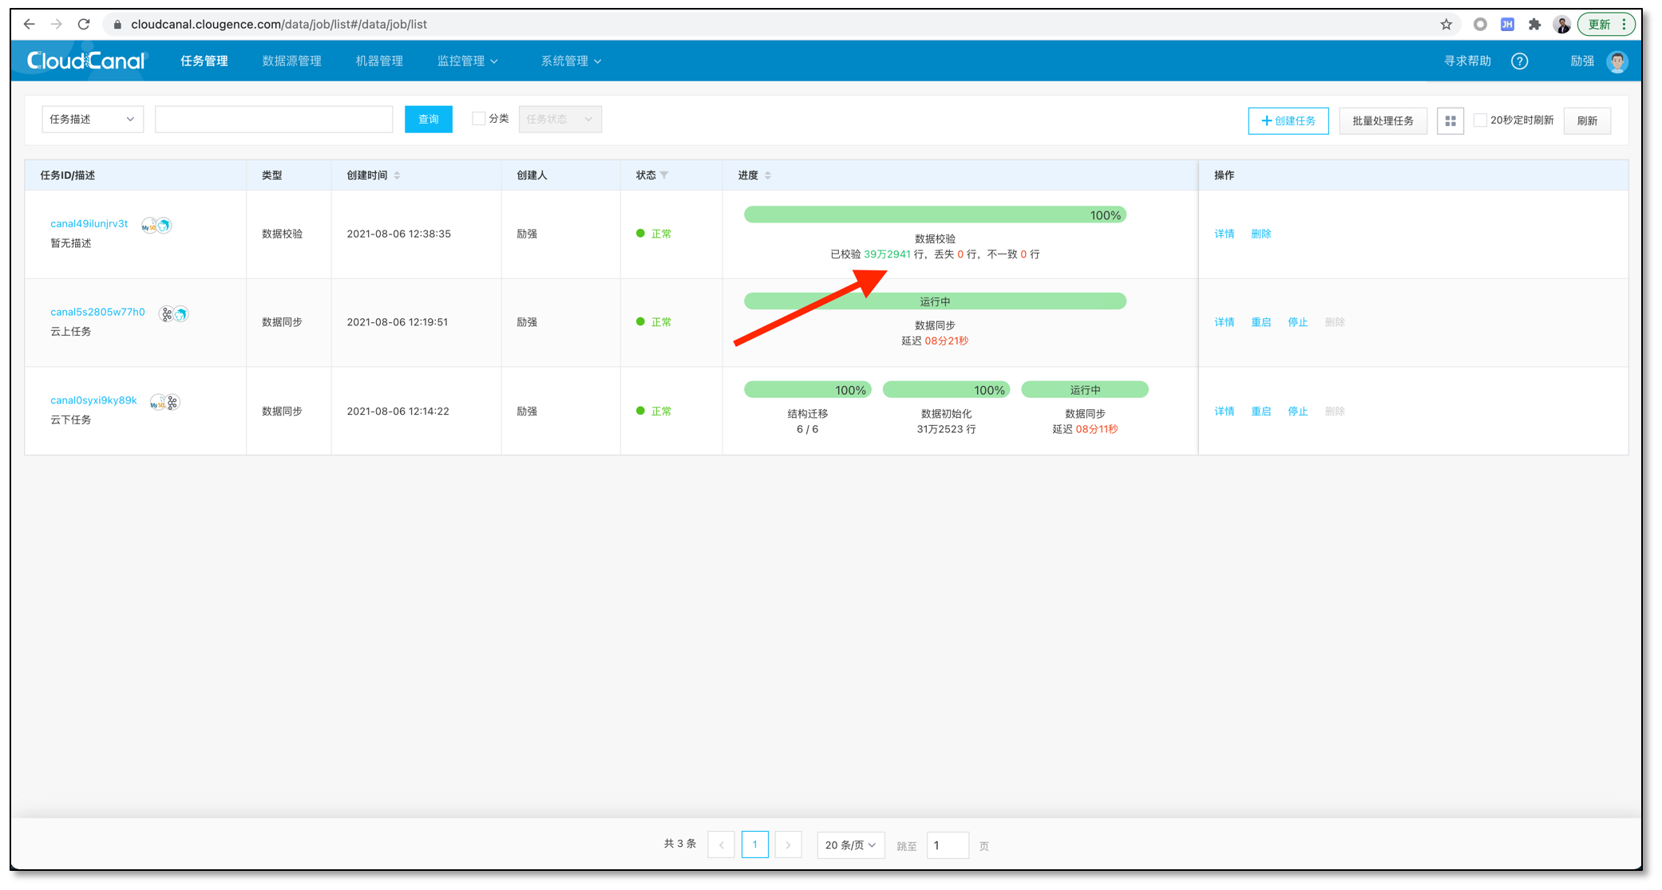This screenshot has height=890, width=1662.
Task: Open the 任务描述 search type dropdown
Action: click(92, 119)
